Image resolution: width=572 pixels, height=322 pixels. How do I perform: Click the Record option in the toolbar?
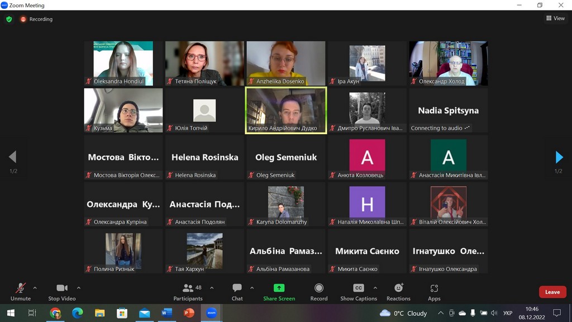click(x=319, y=291)
